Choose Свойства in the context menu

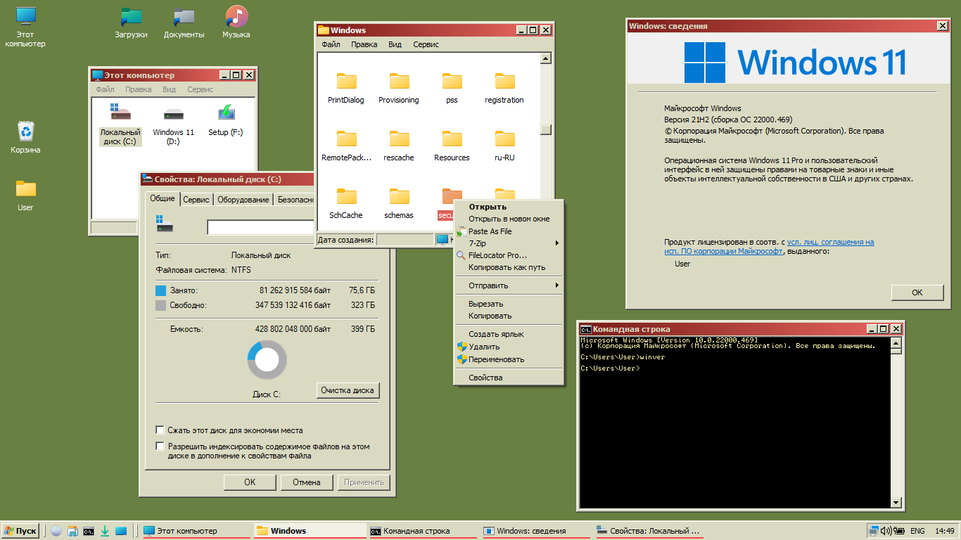pyautogui.click(x=509, y=378)
